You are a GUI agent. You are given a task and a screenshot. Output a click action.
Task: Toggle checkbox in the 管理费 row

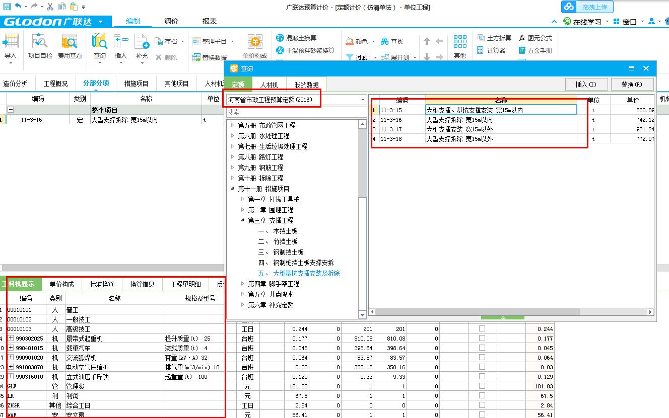(482, 386)
